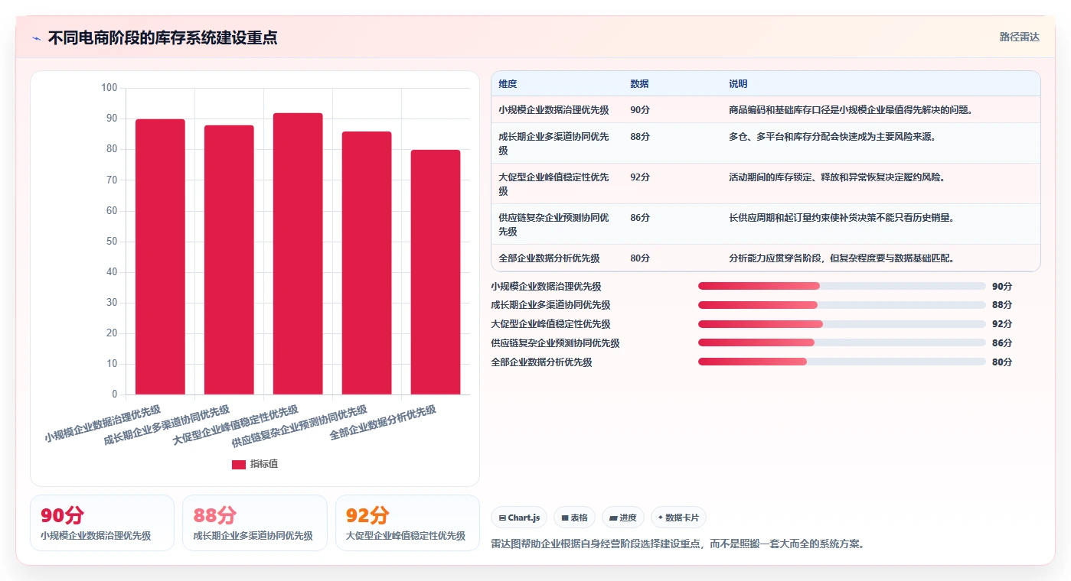Click the 全部企业数据分析优先级 bar in chart
Image resolution: width=1071 pixels, height=581 pixels.
[x=436, y=272]
